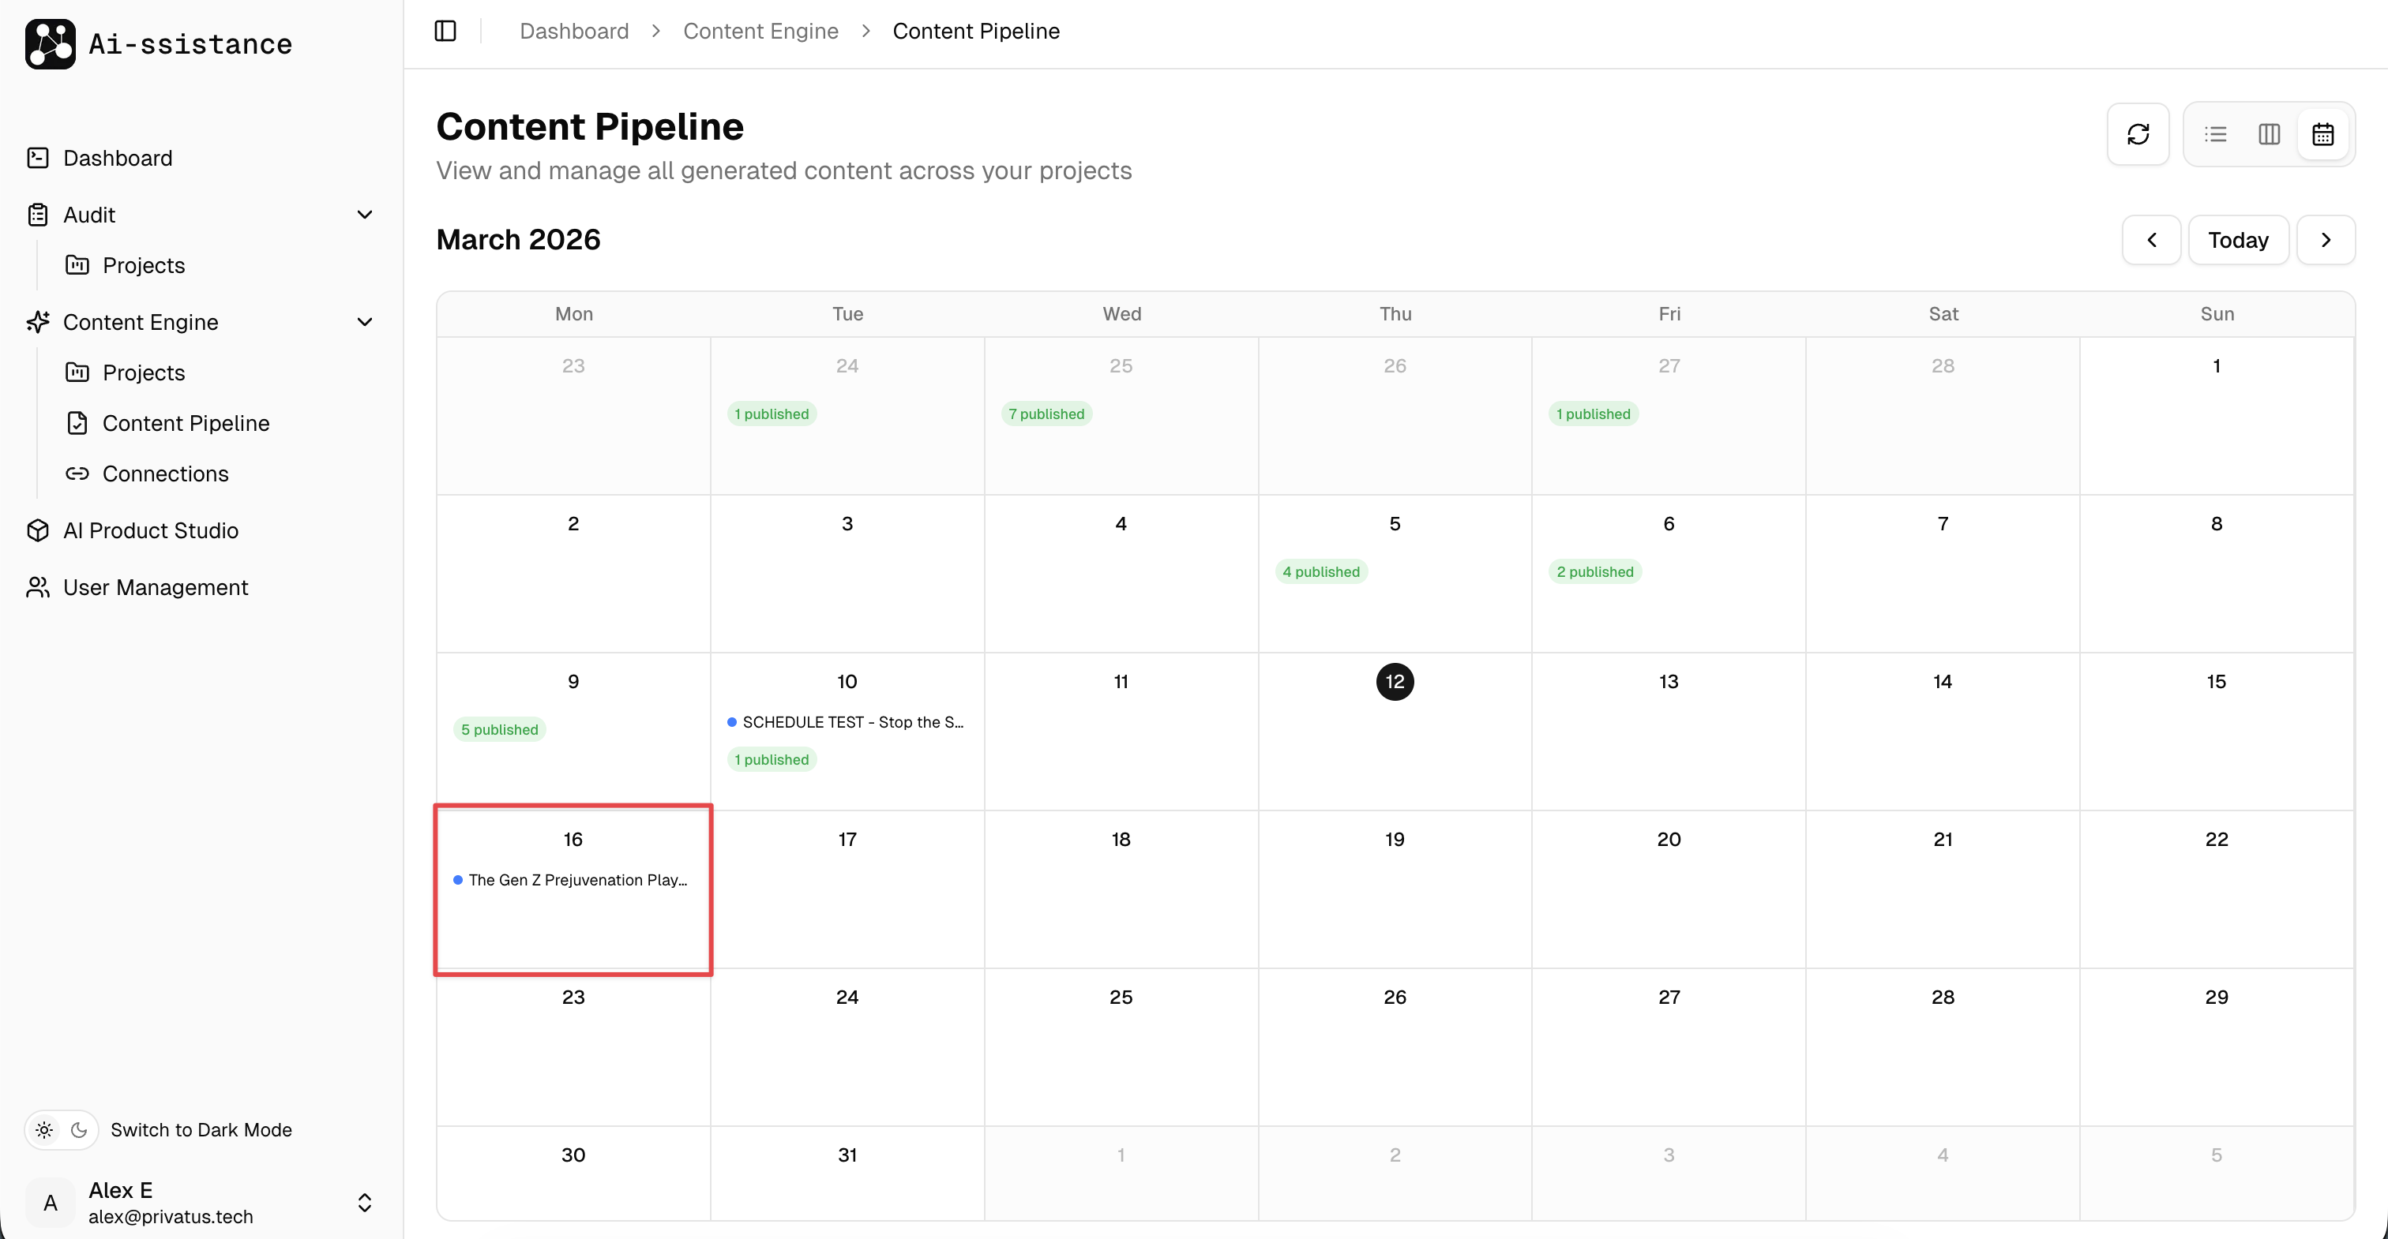
Task: Go to previous month with left arrow
Action: coord(2152,239)
